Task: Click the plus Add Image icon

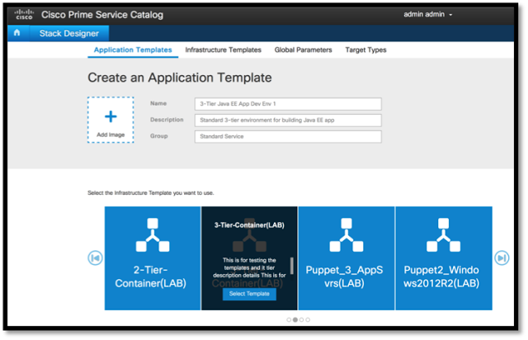Action: [x=111, y=116]
